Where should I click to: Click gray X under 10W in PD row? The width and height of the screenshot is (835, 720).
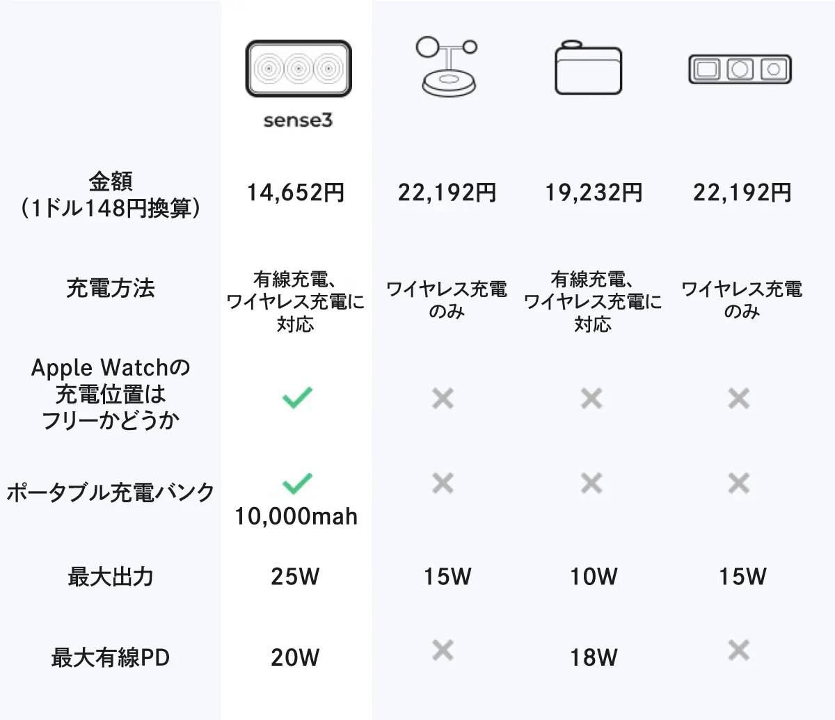[x=443, y=650]
